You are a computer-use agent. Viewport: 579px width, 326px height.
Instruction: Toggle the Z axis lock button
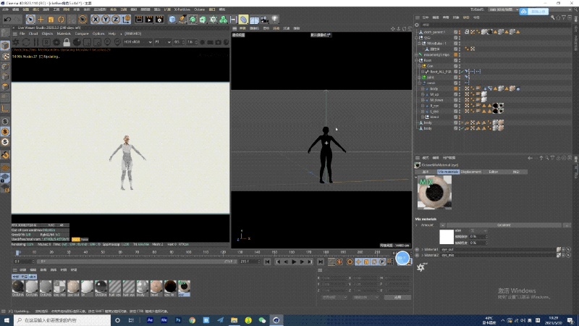click(117, 19)
